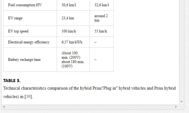Click the horizontal scrollbar track

[x=90, y=107]
